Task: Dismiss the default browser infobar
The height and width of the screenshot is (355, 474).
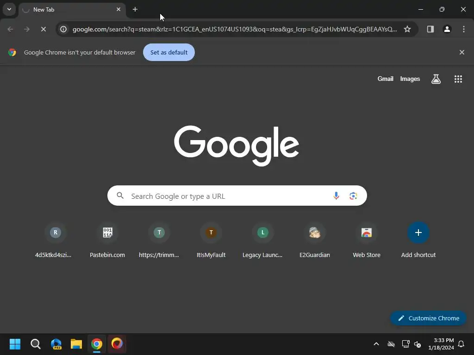Action: (462, 52)
